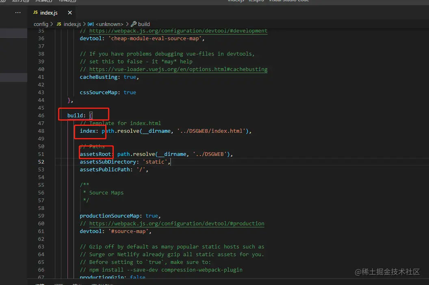Image resolution: width=429 pixels, height=285 pixels.
Task: Click line number 52 in the gutter
Action: pos(41,162)
